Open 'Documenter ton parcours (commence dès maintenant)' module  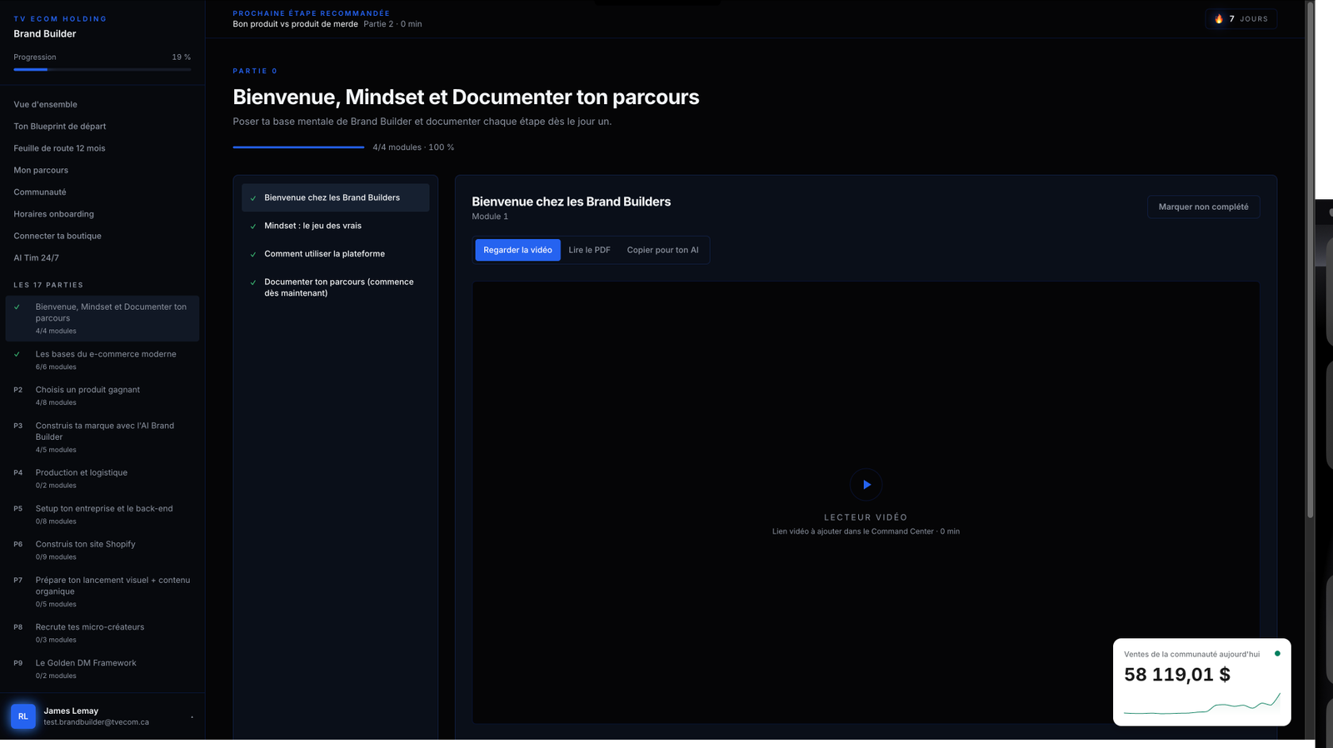point(336,287)
